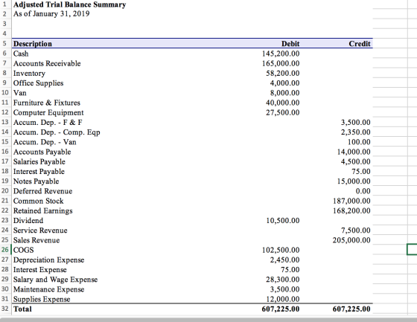The height and width of the screenshot is (322, 417).
Task: Select Maintenance Expense debit 3,500.00
Action: [284, 289]
